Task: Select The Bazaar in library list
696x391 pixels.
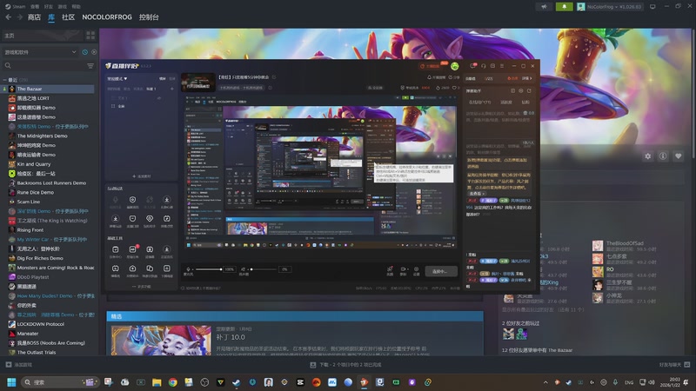Action: pos(49,89)
